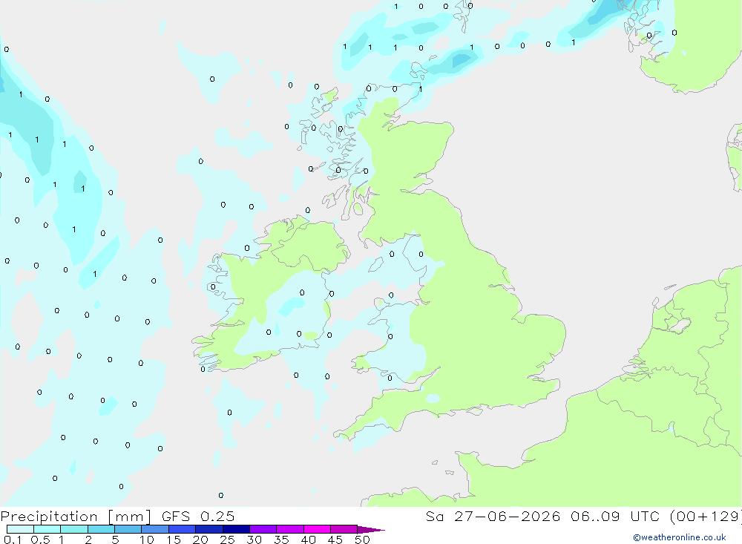Click the '0.1' legend scale label
Screen dimensions: 742x544
[13, 540]
